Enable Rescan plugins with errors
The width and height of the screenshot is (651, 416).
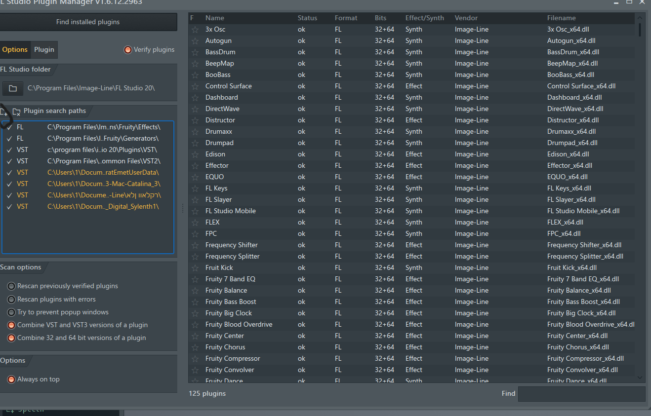(x=11, y=300)
